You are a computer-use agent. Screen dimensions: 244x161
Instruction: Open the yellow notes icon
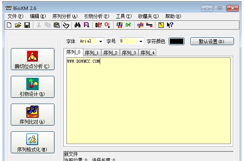[161, 25]
